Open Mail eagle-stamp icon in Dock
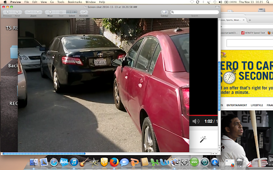 44,162
